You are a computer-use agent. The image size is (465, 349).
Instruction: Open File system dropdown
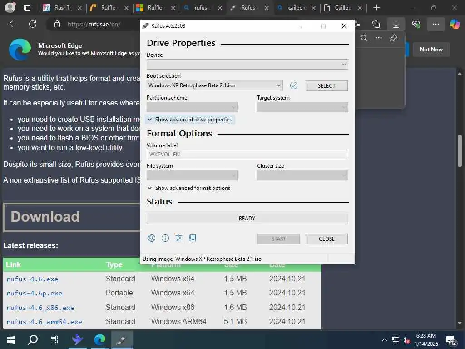(192, 175)
